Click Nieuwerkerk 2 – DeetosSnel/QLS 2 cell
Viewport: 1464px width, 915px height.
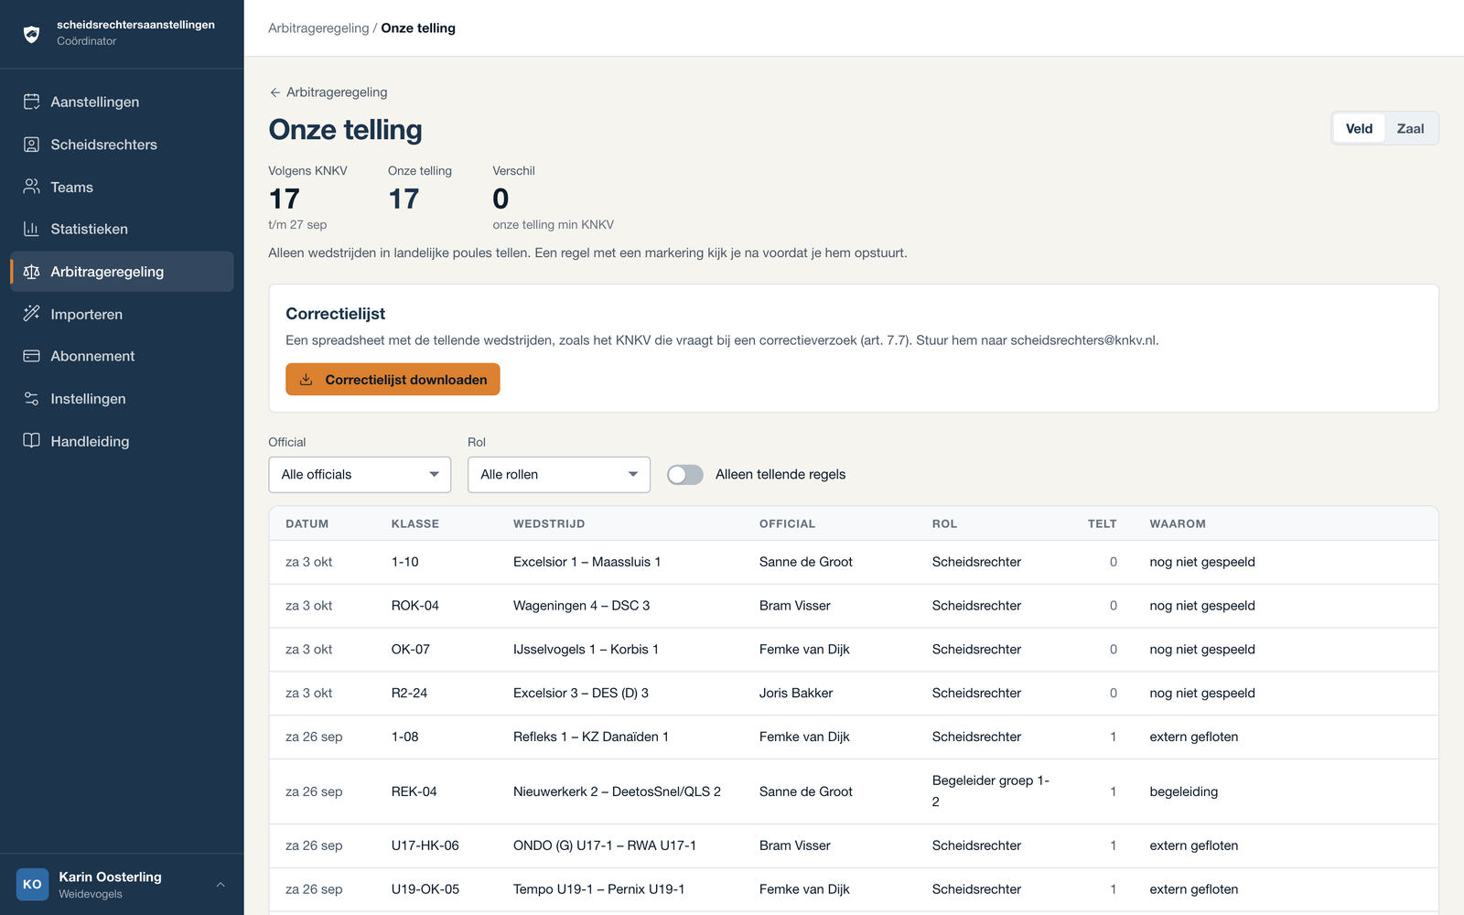(x=617, y=791)
